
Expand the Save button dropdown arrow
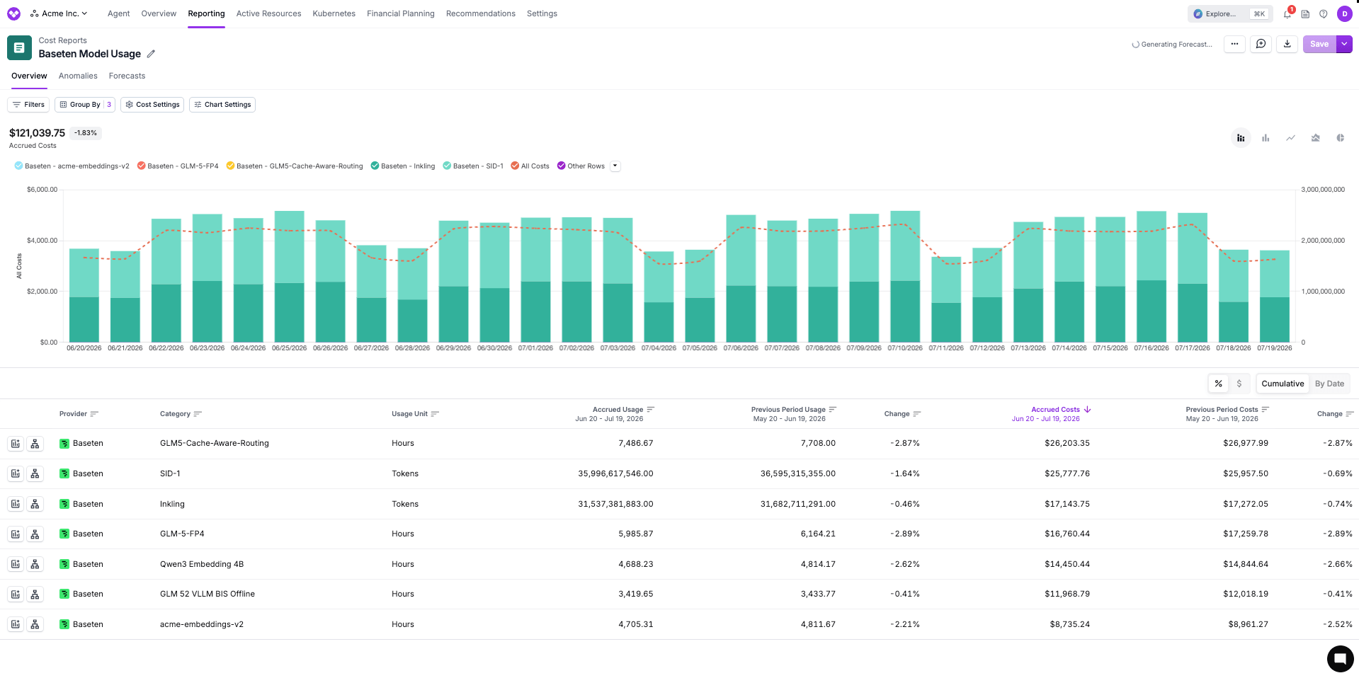pyautogui.click(x=1344, y=44)
